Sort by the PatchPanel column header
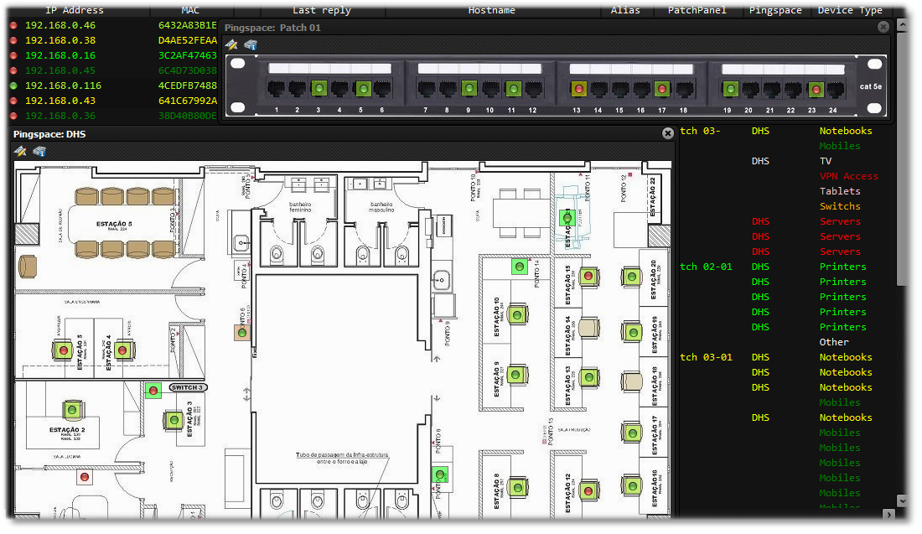Viewport: 922px width, 534px height. tap(697, 11)
